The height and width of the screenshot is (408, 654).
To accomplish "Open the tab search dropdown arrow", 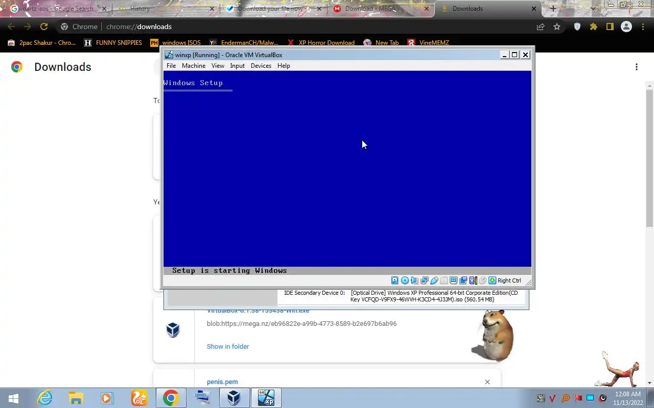I will pyautogui.click(x=593, y=9).
